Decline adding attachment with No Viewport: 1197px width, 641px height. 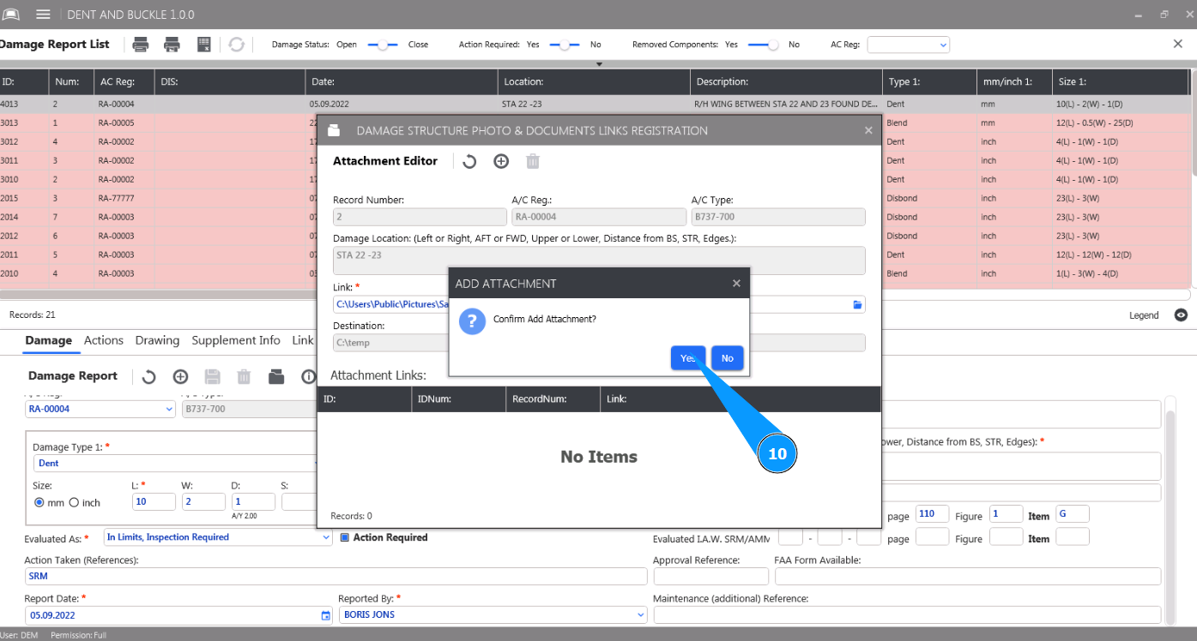coord(728,358)
